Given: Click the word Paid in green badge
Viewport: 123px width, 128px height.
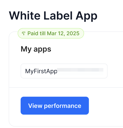Looking at the screenshot, I should pyautogui.click(x=33, y=34).
